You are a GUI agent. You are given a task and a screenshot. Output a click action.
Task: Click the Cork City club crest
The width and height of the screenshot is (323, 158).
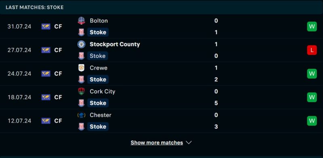(x=82, y=92)
